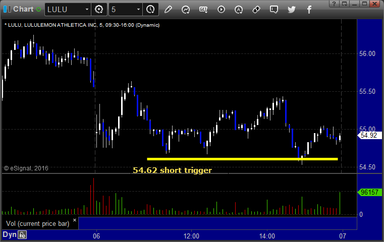This screenshot has height=242, width=384.
Task: Click the 54.50 price axis label
Action: [x=367, y=167]
